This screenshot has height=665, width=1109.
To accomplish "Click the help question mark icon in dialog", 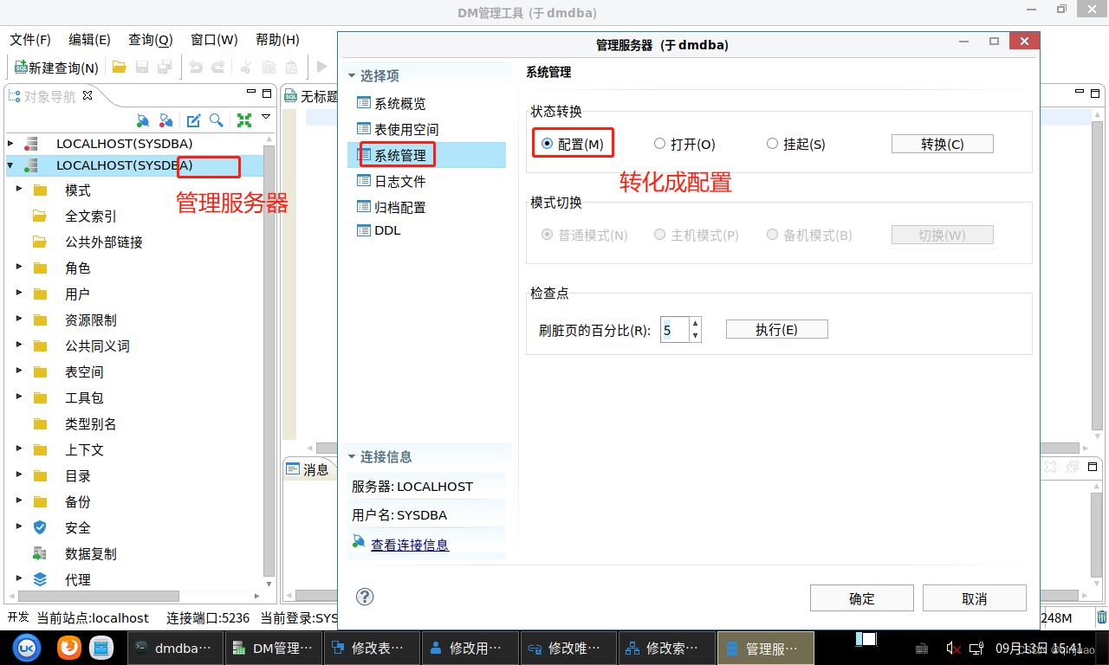I will (x=365, y=597).
